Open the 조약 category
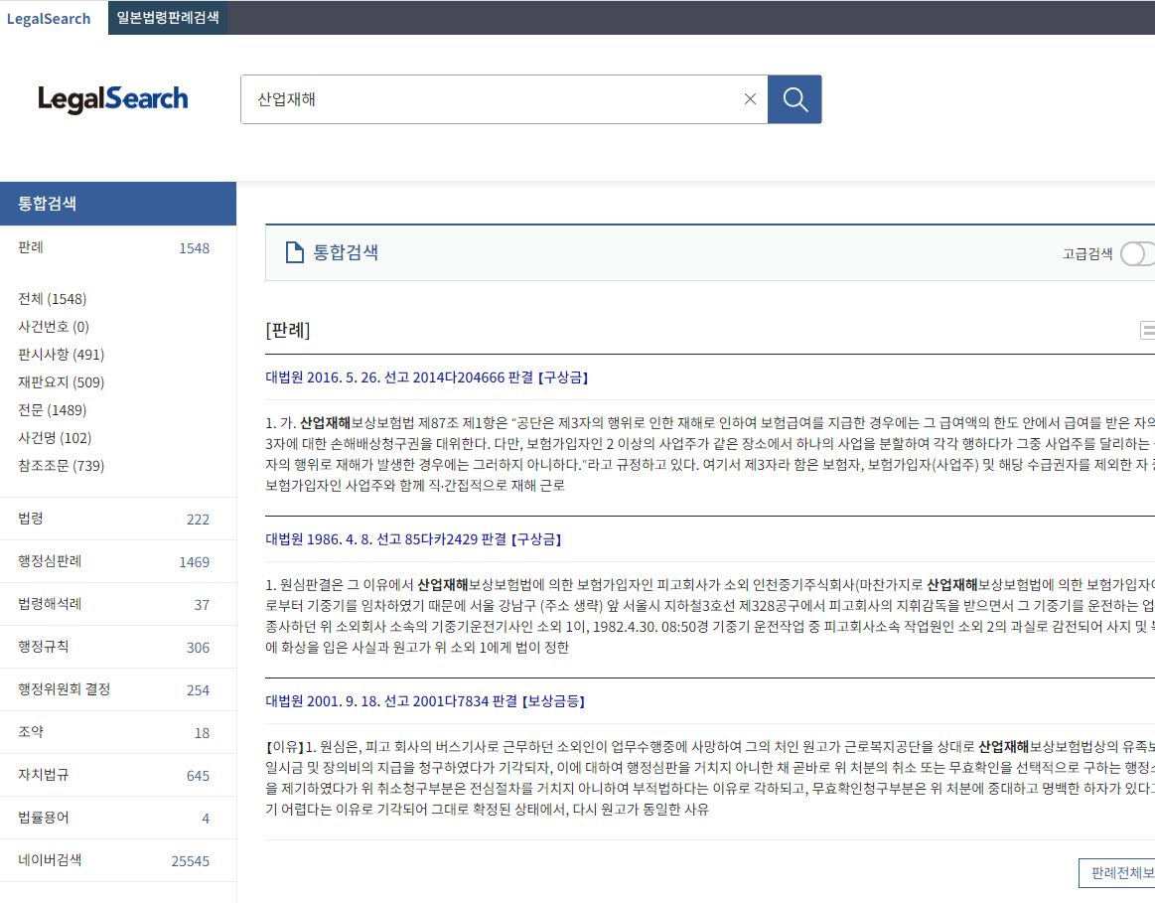Screen dimensions: 1155x903 [118, 732]
